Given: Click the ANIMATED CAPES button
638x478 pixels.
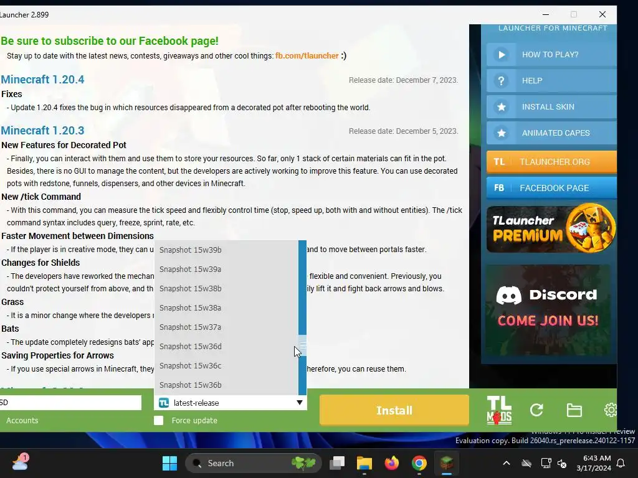Looking at the screenshot, I should coord(551,133).
